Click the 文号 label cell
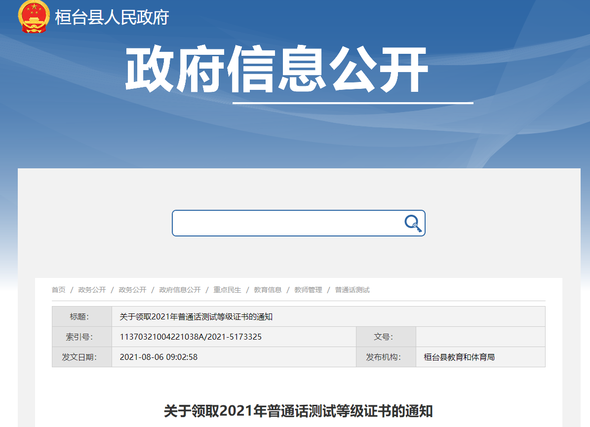The width and height of the screenshot is (590, 427). (386, 337)
